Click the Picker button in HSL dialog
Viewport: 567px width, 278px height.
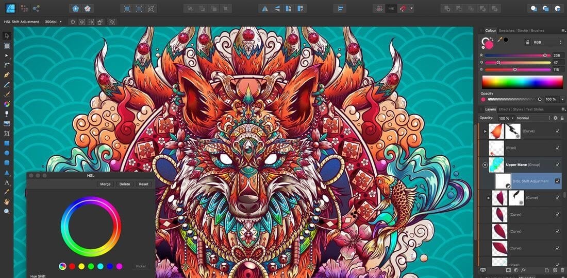pos(141,267)
